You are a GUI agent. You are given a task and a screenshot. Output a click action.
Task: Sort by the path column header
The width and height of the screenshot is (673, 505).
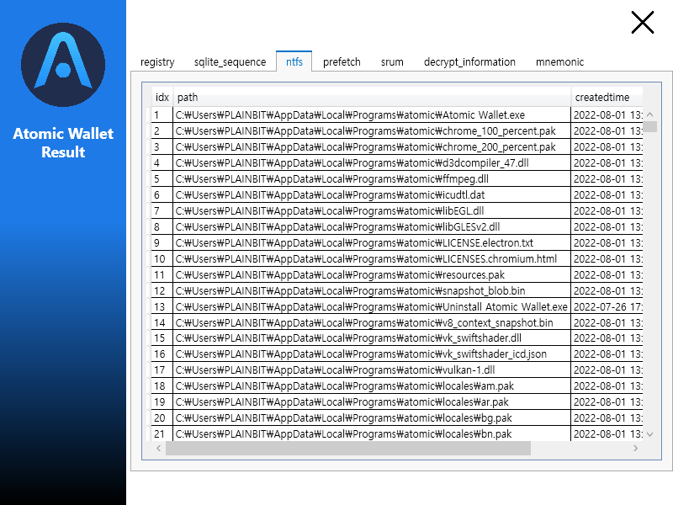pos(372,97)
